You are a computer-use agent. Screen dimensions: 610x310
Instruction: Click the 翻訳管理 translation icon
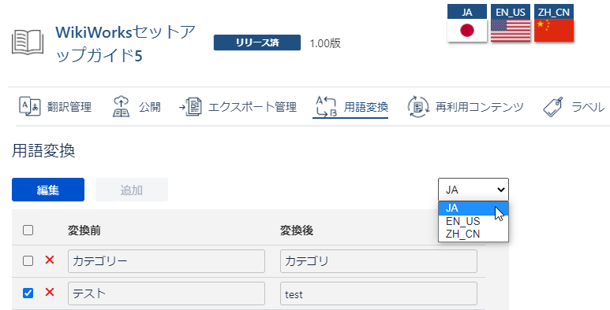click(x=29, y=106)
